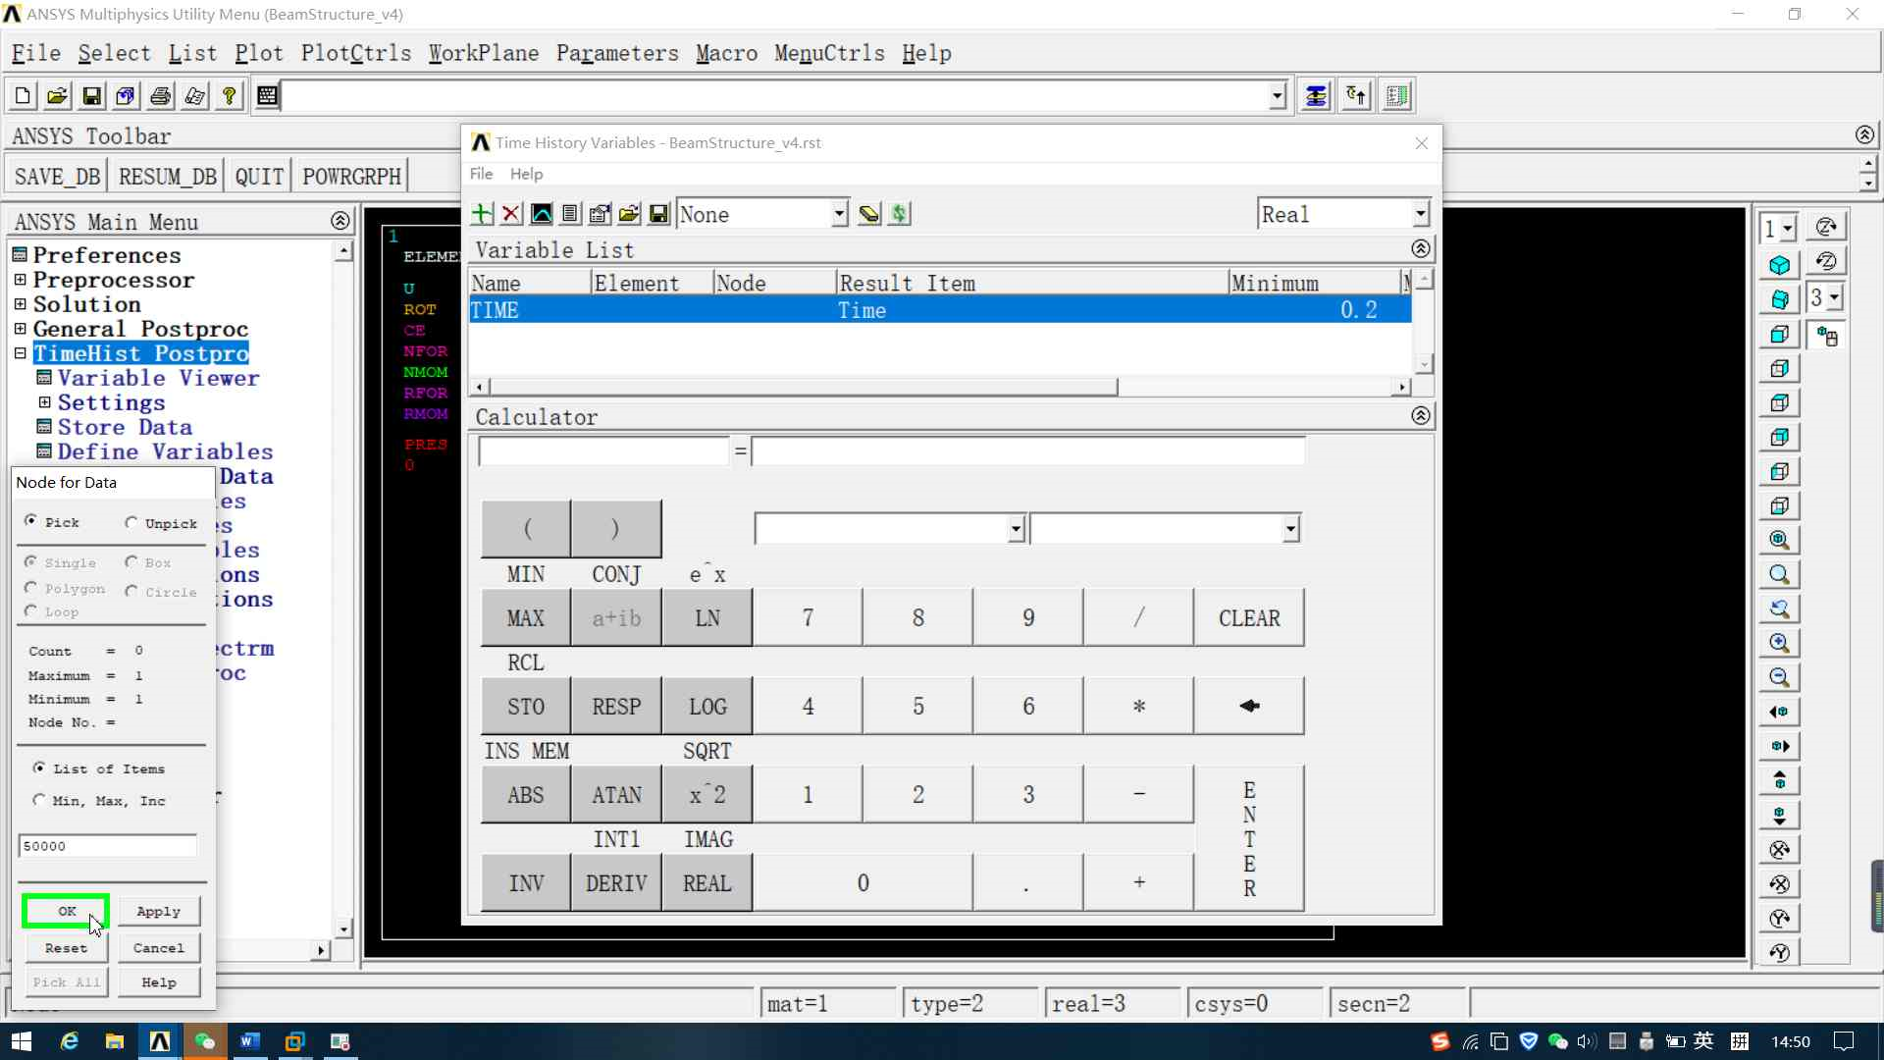
Task: Click the Variable List horizontal scrollbar
Action: click(x=805, y=388)
